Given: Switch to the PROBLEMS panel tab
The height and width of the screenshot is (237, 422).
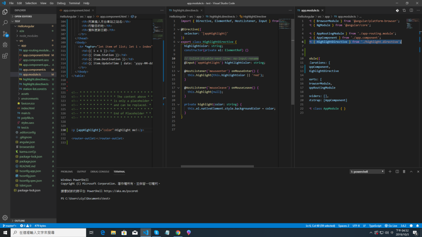Looking at the screenshot, I should click(66, 171).
